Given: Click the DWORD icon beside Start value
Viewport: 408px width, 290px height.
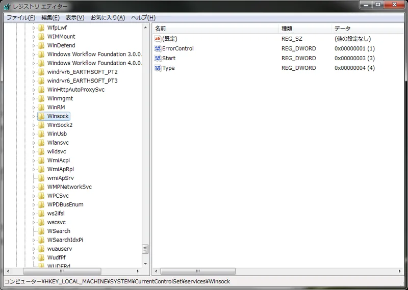Looking at the screenshot, I should 158,58.
